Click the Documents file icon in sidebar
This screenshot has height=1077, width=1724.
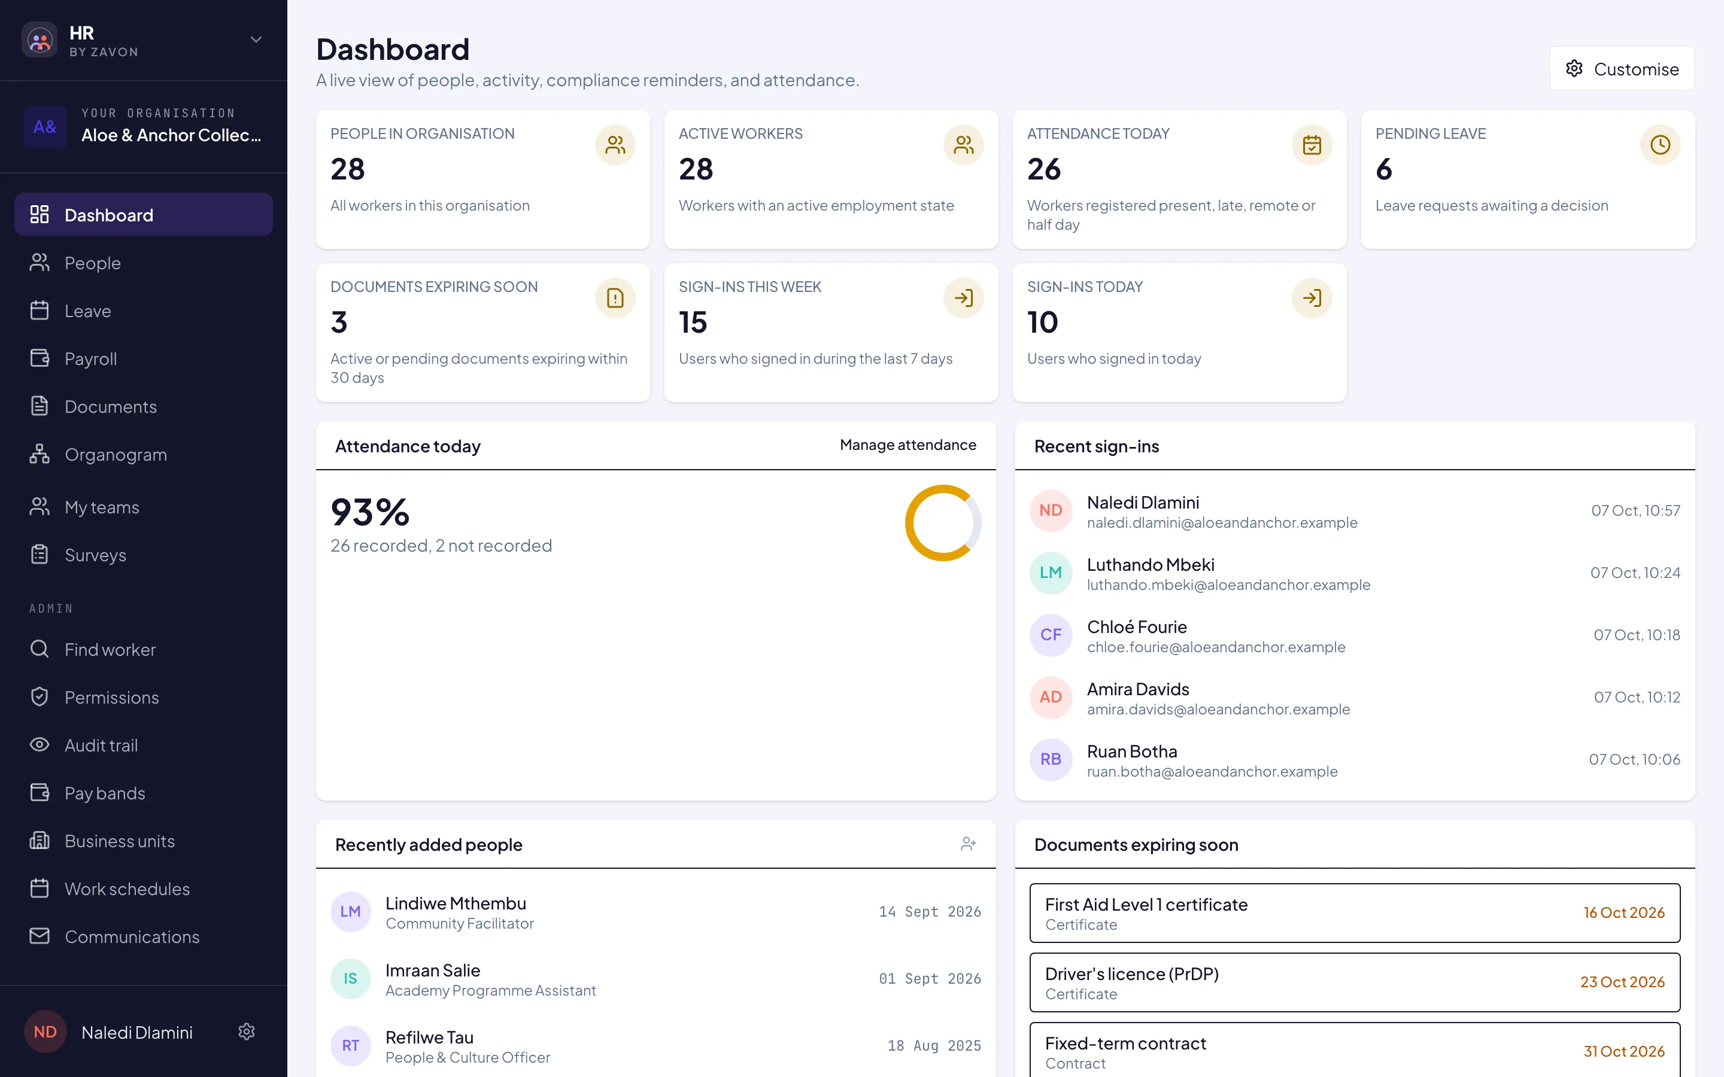[39, 405]
